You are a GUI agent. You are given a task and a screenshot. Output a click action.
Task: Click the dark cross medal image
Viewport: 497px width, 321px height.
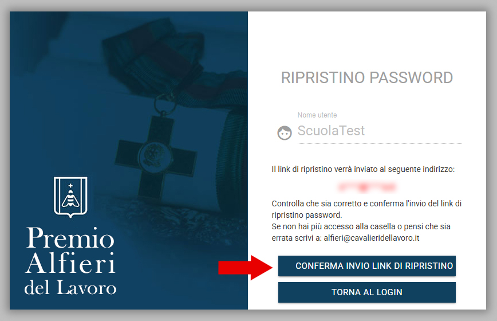pyautogui.click(x=155, y=155)
